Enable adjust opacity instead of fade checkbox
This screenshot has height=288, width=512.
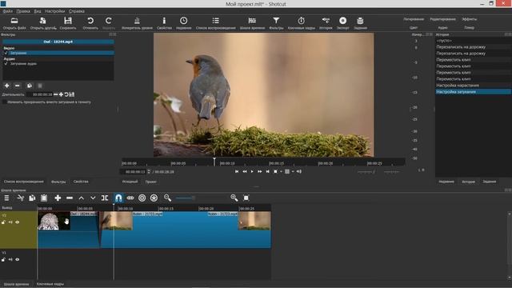[4, 102]
